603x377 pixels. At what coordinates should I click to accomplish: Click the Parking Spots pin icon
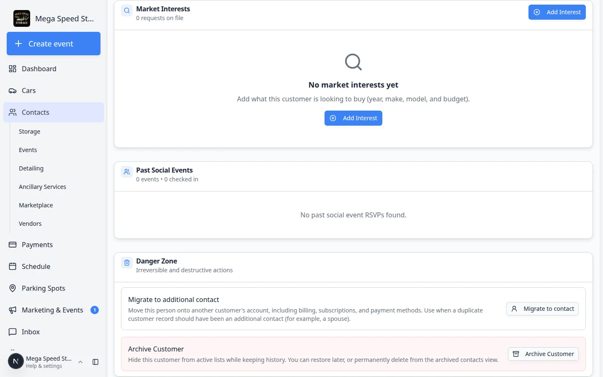tap(13, 288)
